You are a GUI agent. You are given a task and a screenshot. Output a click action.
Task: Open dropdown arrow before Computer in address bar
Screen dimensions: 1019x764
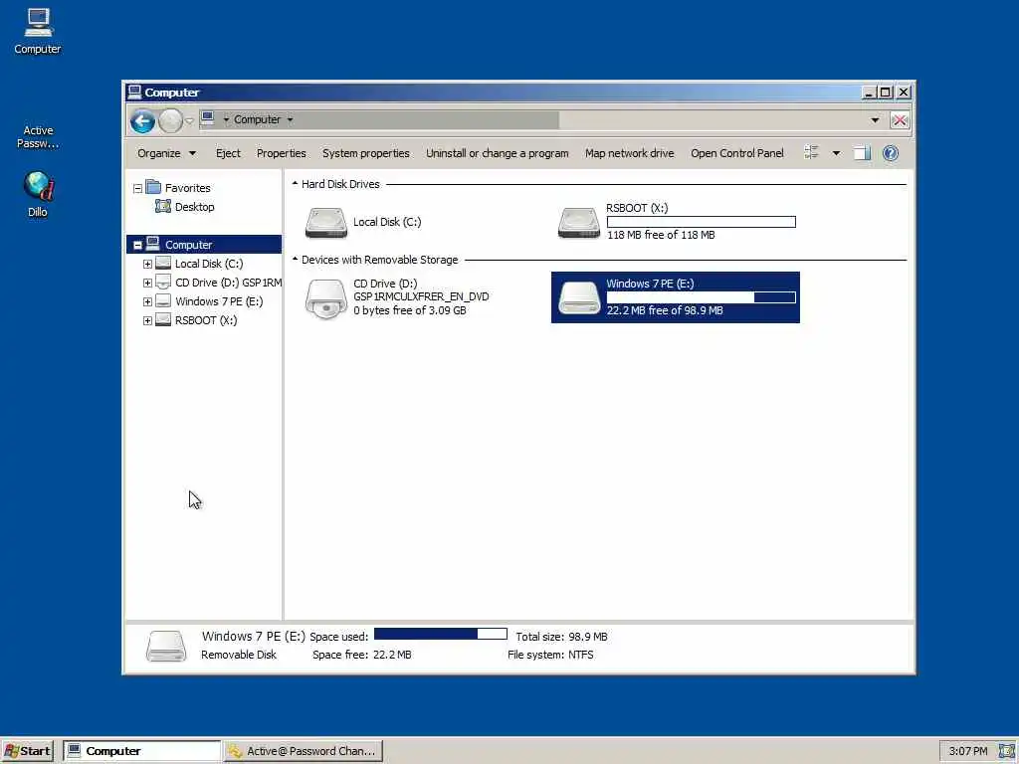226,119
